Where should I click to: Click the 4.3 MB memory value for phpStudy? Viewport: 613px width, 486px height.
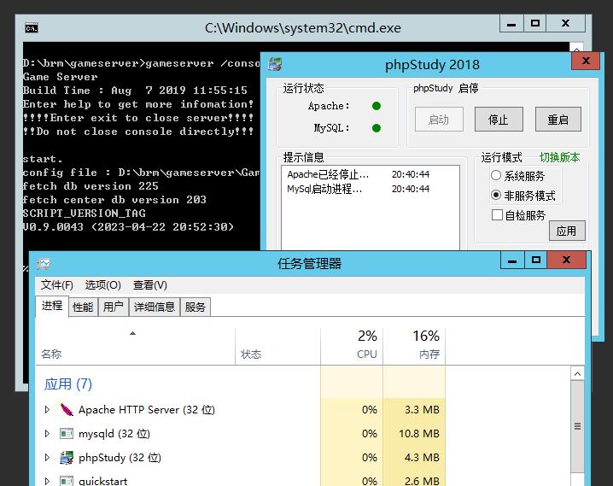tap(422, 458)
